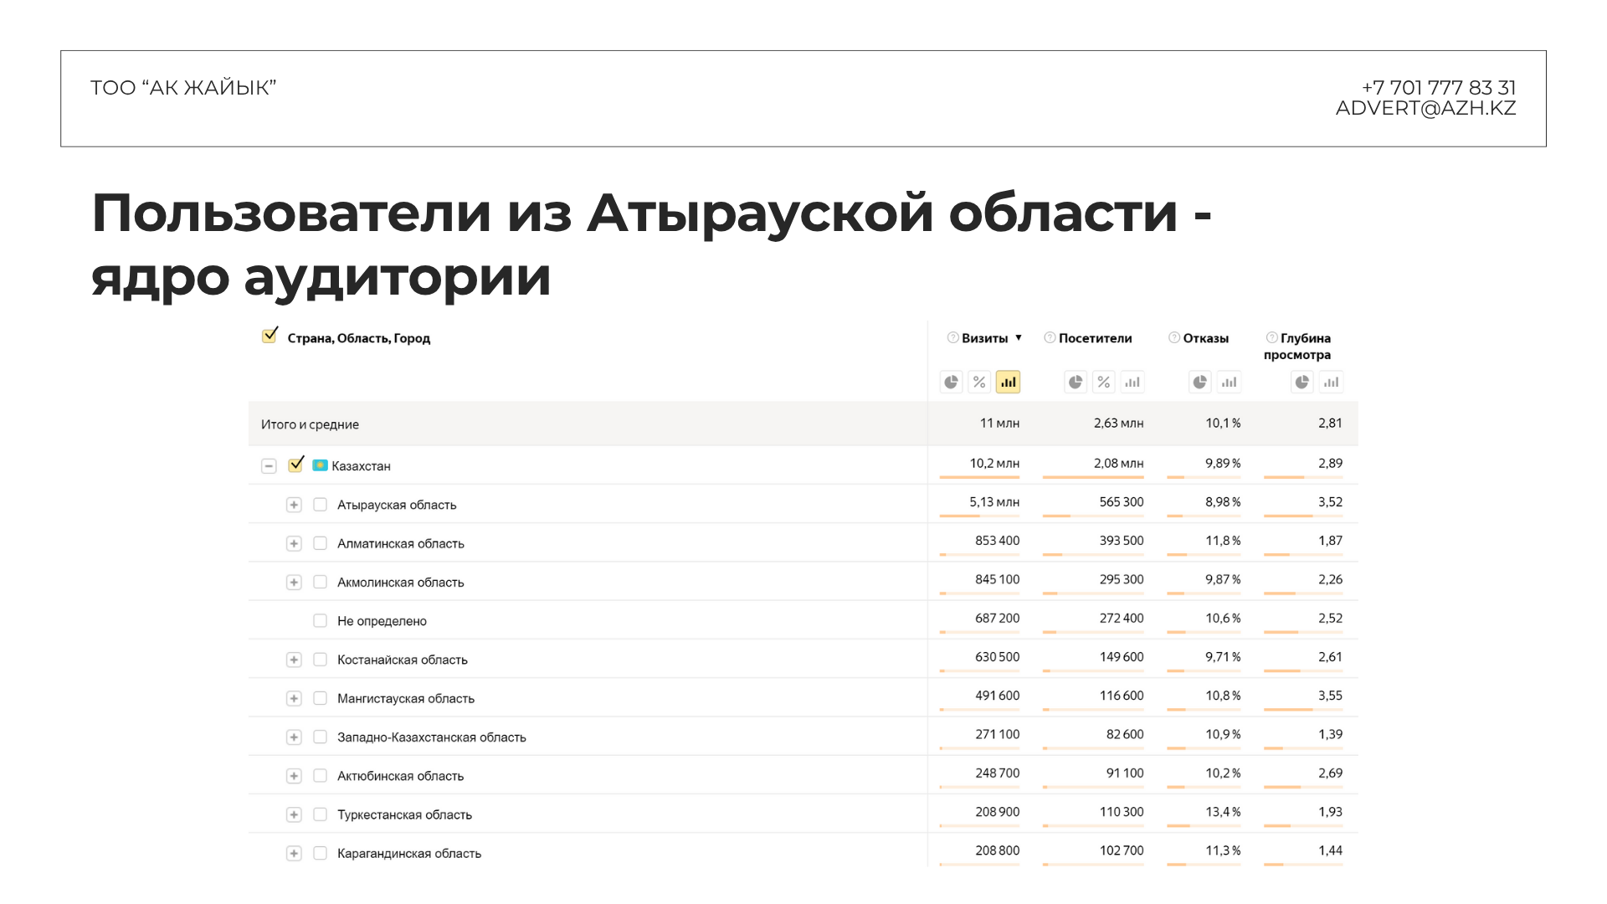1607x904 pixels.
Task: Sort by the Визиты column header
Action: pos(984,338)
